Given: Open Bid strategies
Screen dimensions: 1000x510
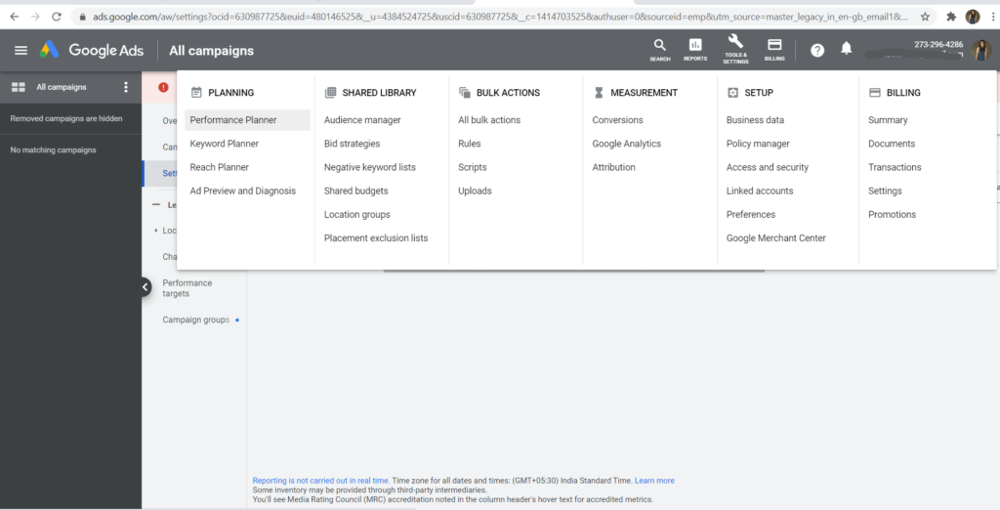Looking at the screenshot, I should (x=352, y=144).
